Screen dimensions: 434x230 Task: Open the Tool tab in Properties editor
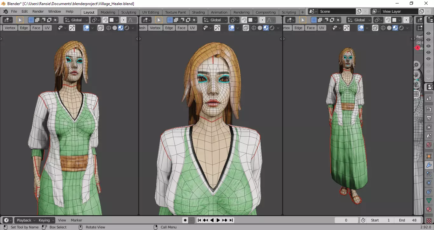(x=429, y=98)
